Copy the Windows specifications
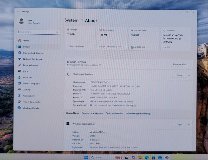Screen dimensions: 208x160 (x=179, y=124)
